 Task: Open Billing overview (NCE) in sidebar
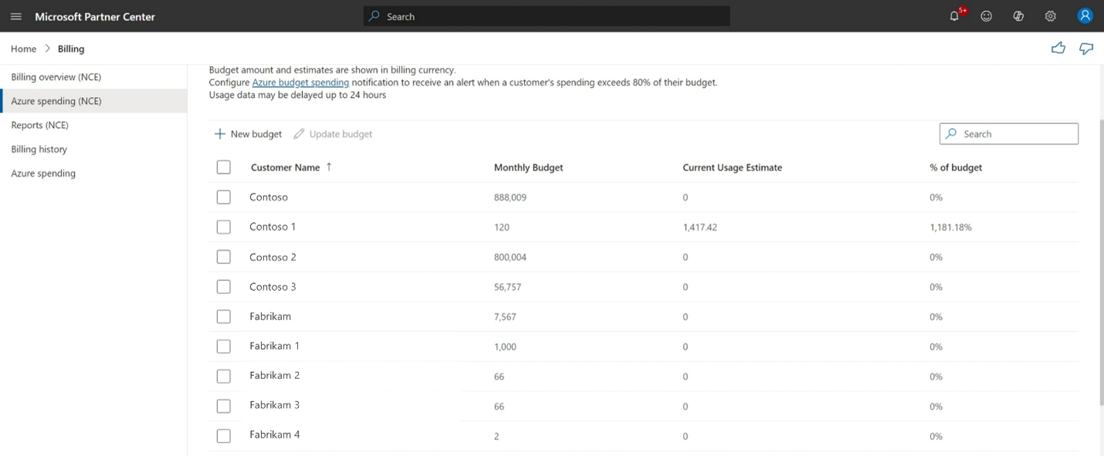(x=56, y=77)
